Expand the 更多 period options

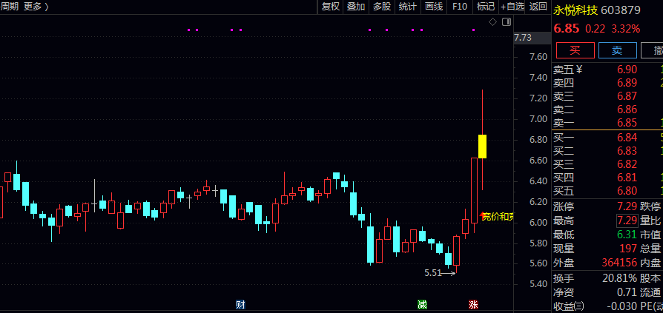[x=36, y=7]
